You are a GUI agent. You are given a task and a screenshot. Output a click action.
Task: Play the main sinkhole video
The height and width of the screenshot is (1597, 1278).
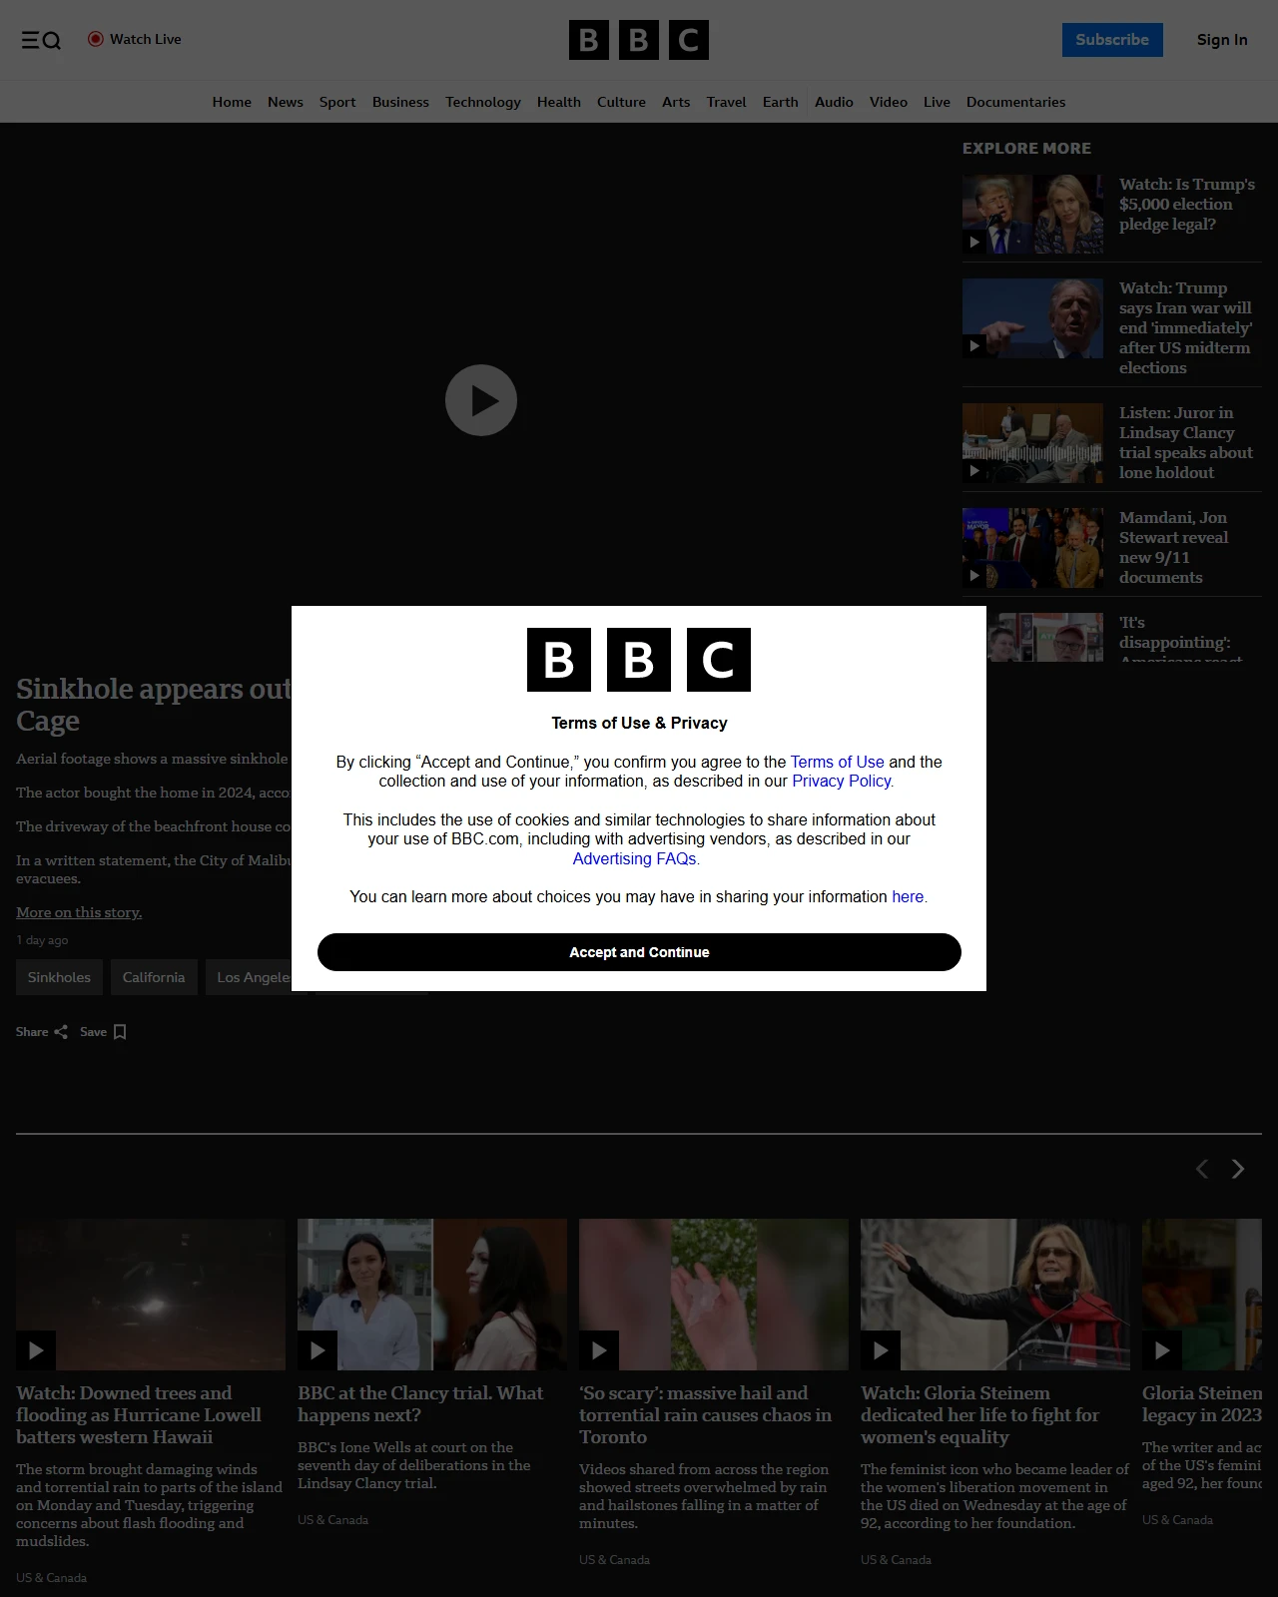point(481,400)
